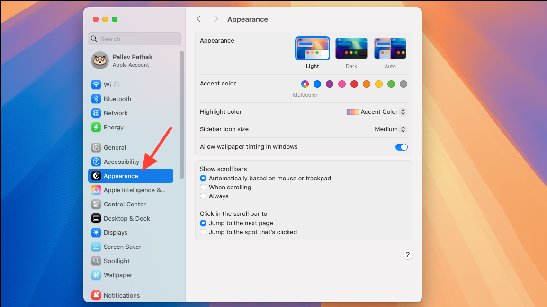Click the Desktop & Dock icon

pos(96,219)
